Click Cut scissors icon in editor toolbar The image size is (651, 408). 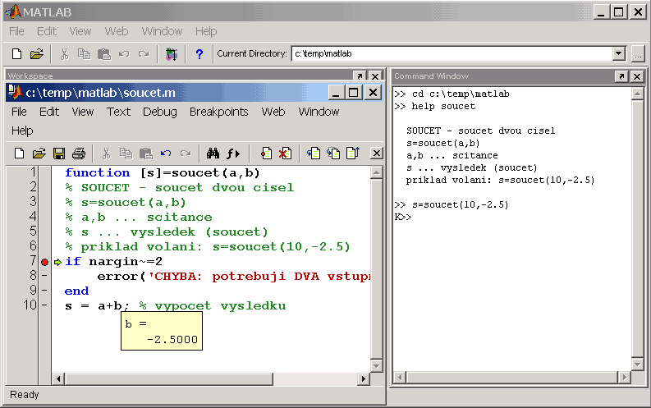click(106, 154)
